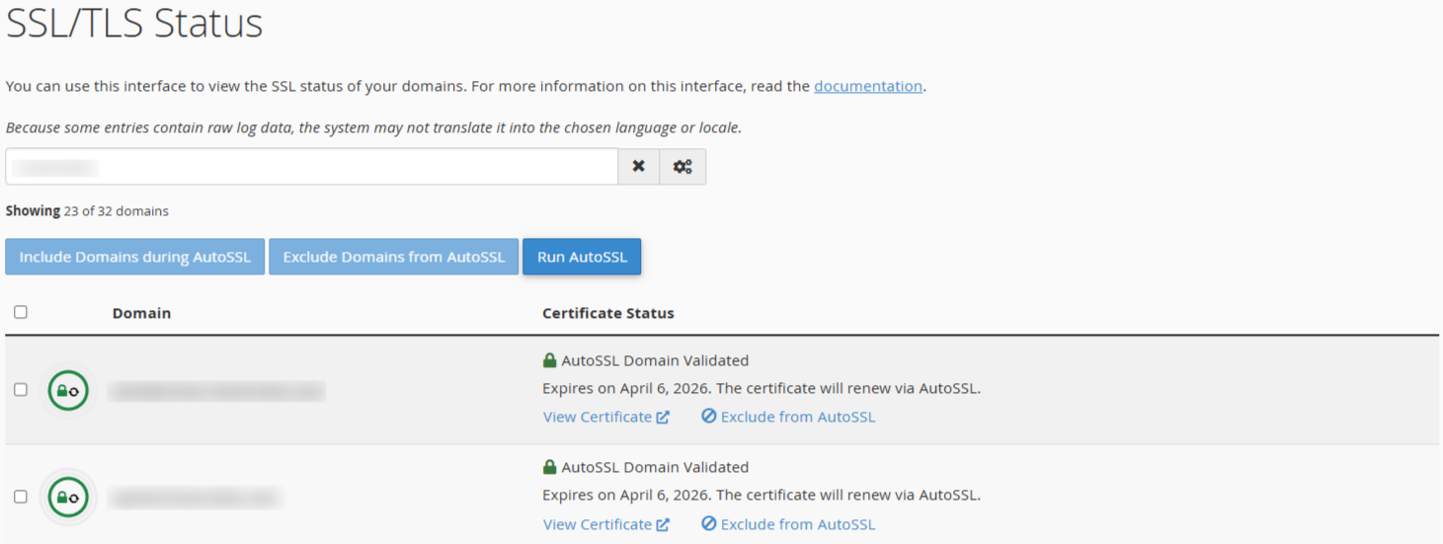Click Include Domains during AutoSSL button
This screenshot has width=1443, height=544.
pos(134,257)
